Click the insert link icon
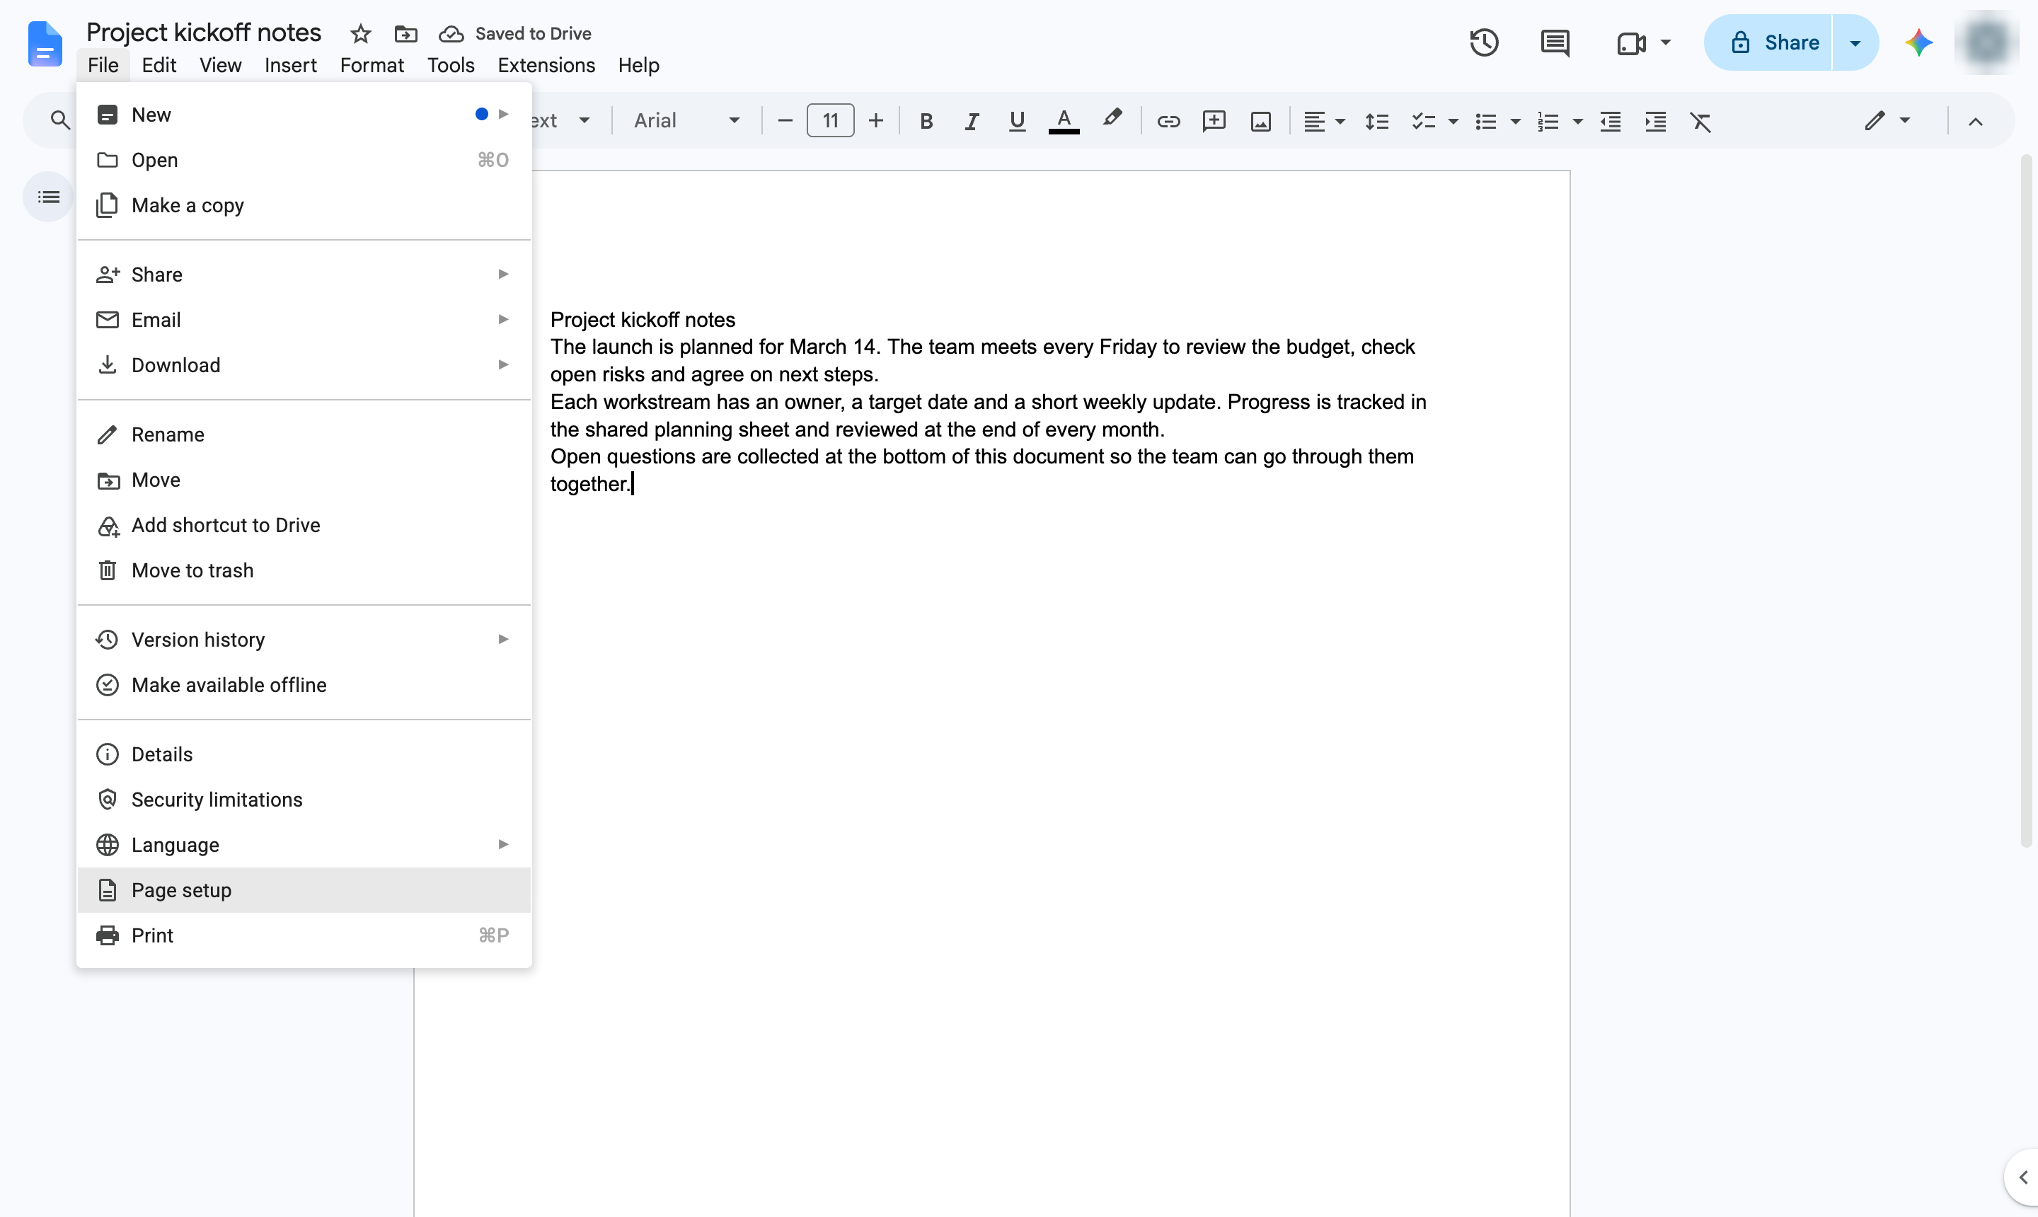2038x1217 pixels. [1168, 122]
